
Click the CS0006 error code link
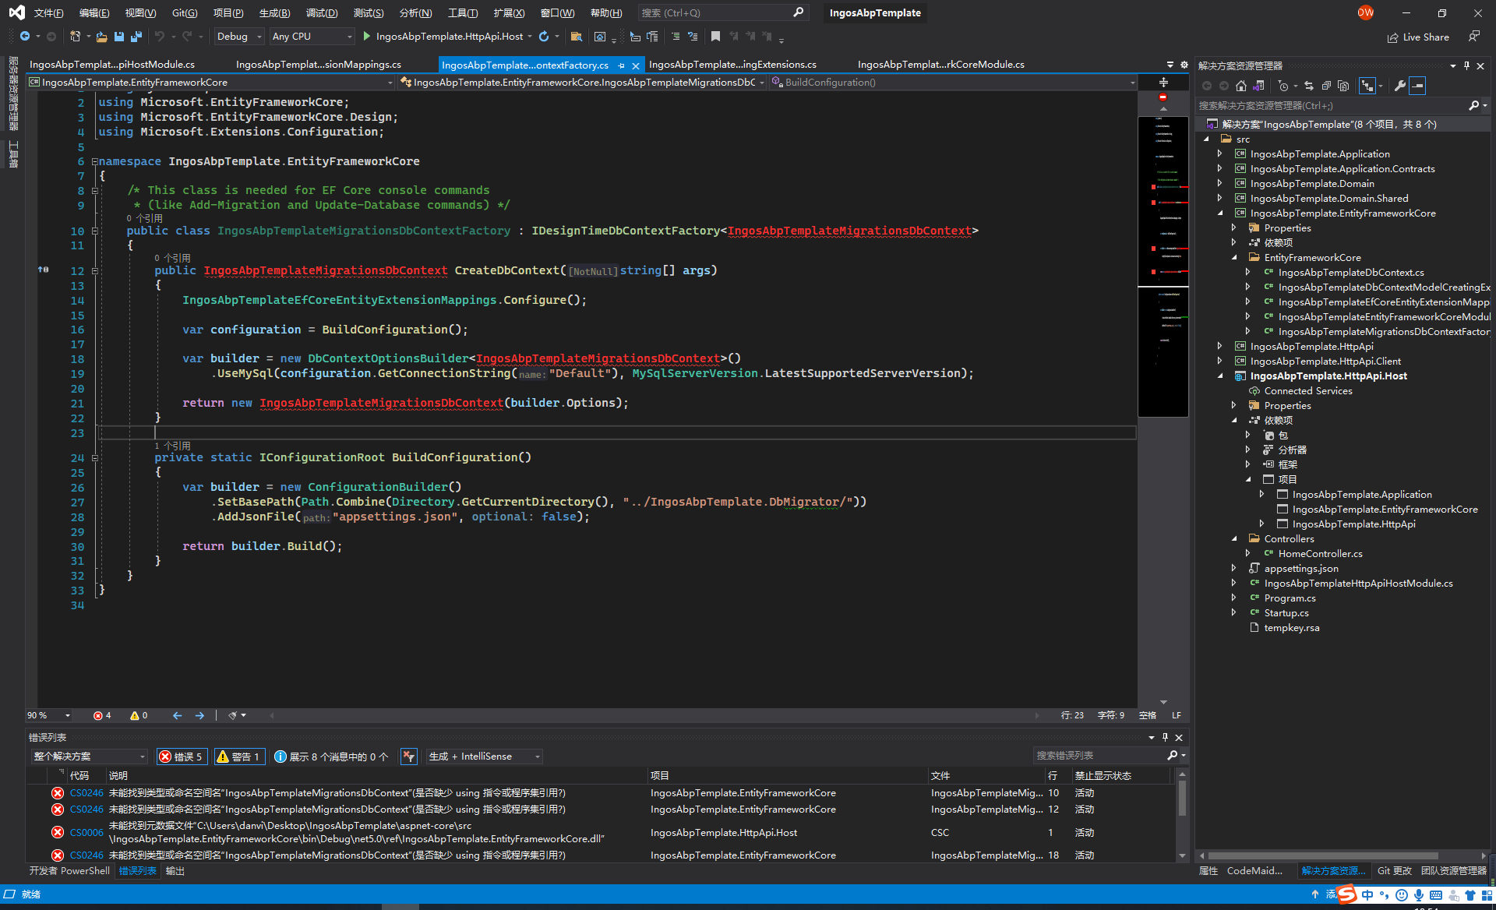pos(86,833)
